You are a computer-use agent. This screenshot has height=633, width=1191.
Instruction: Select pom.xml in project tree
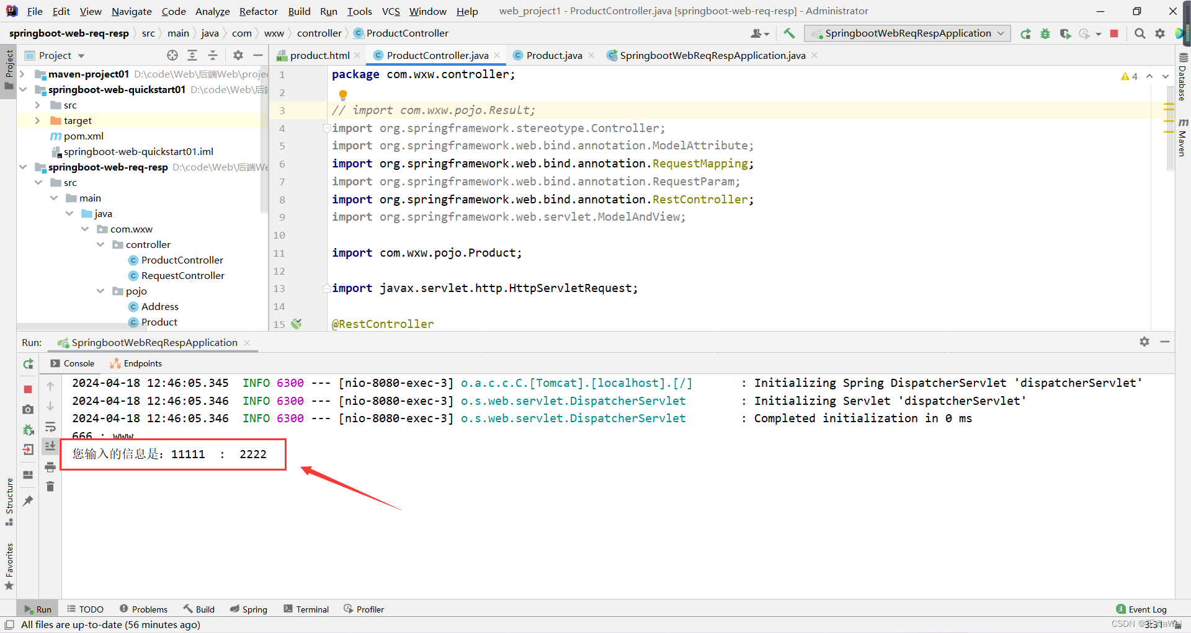(x=83, y=136)
